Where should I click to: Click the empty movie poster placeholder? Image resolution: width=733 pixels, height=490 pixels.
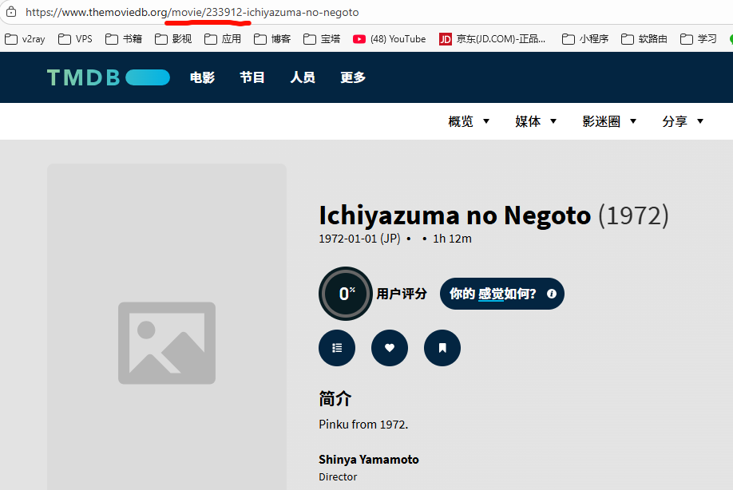click(167, 327)
